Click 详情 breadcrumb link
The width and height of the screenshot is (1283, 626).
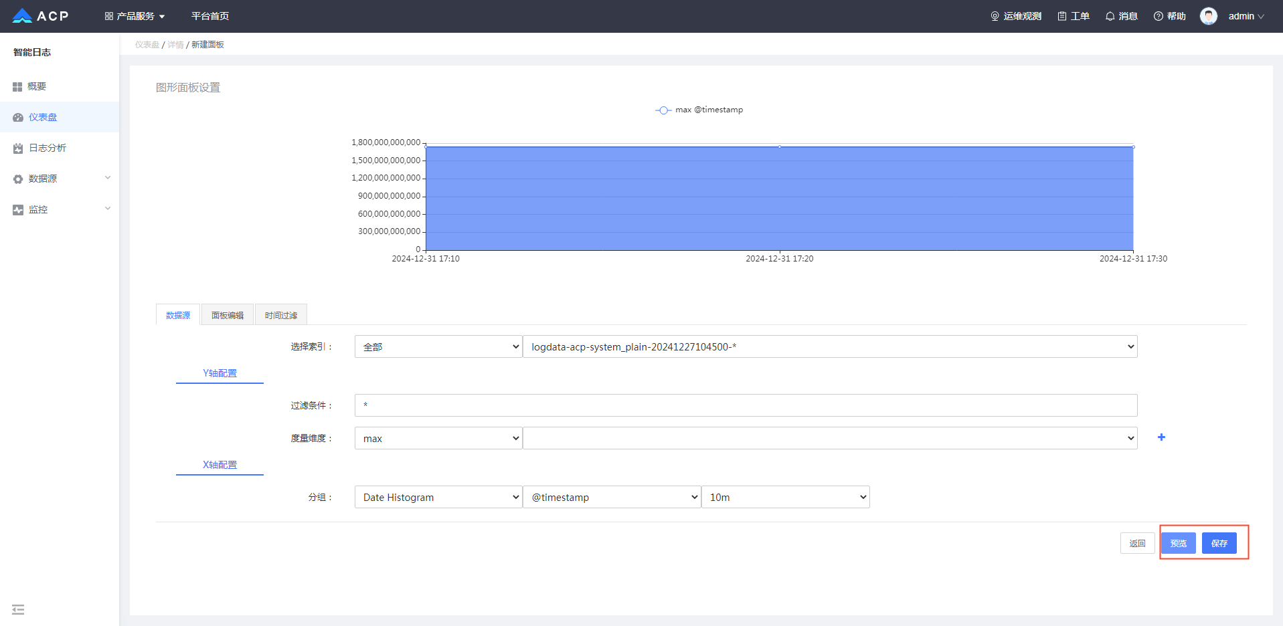pos(175,45)
